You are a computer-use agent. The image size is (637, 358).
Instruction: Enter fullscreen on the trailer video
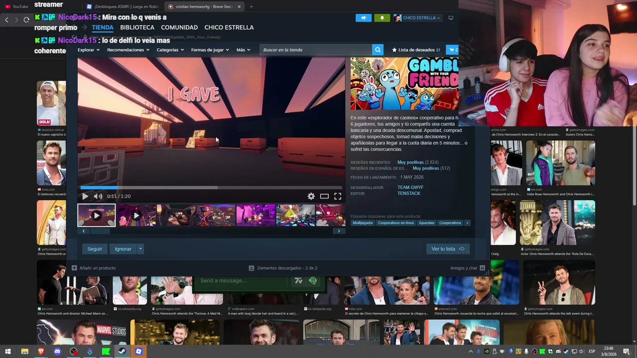click(x=337, y=196)
